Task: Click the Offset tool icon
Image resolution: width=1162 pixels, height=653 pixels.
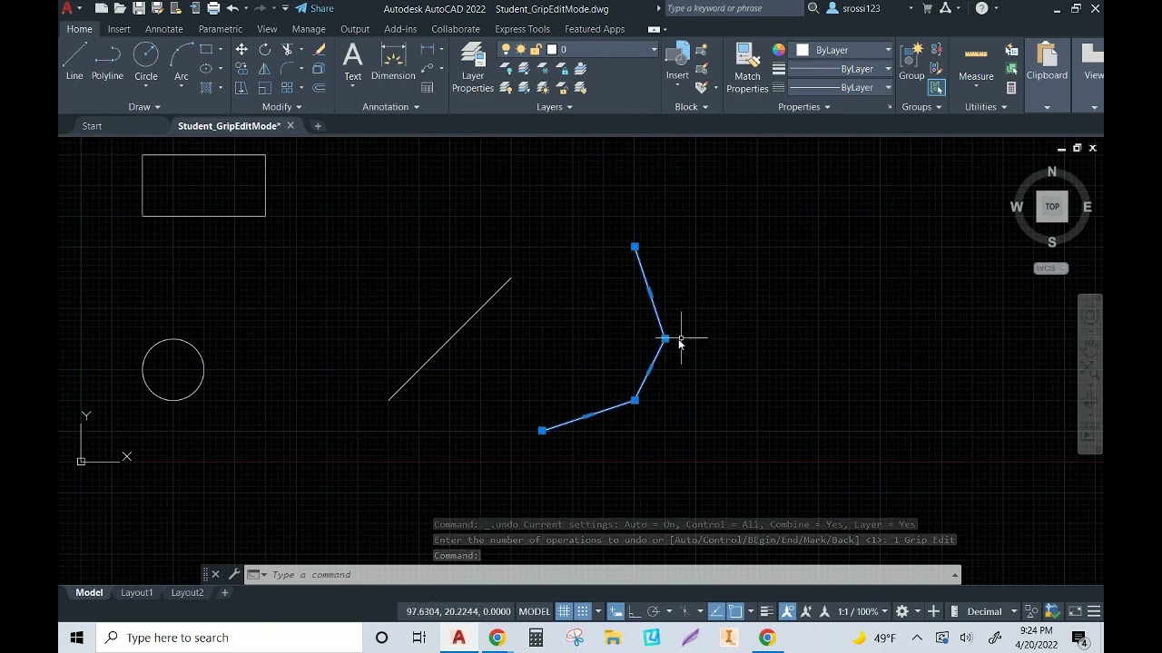Action: pyautogui.click(x=319, y=88)
